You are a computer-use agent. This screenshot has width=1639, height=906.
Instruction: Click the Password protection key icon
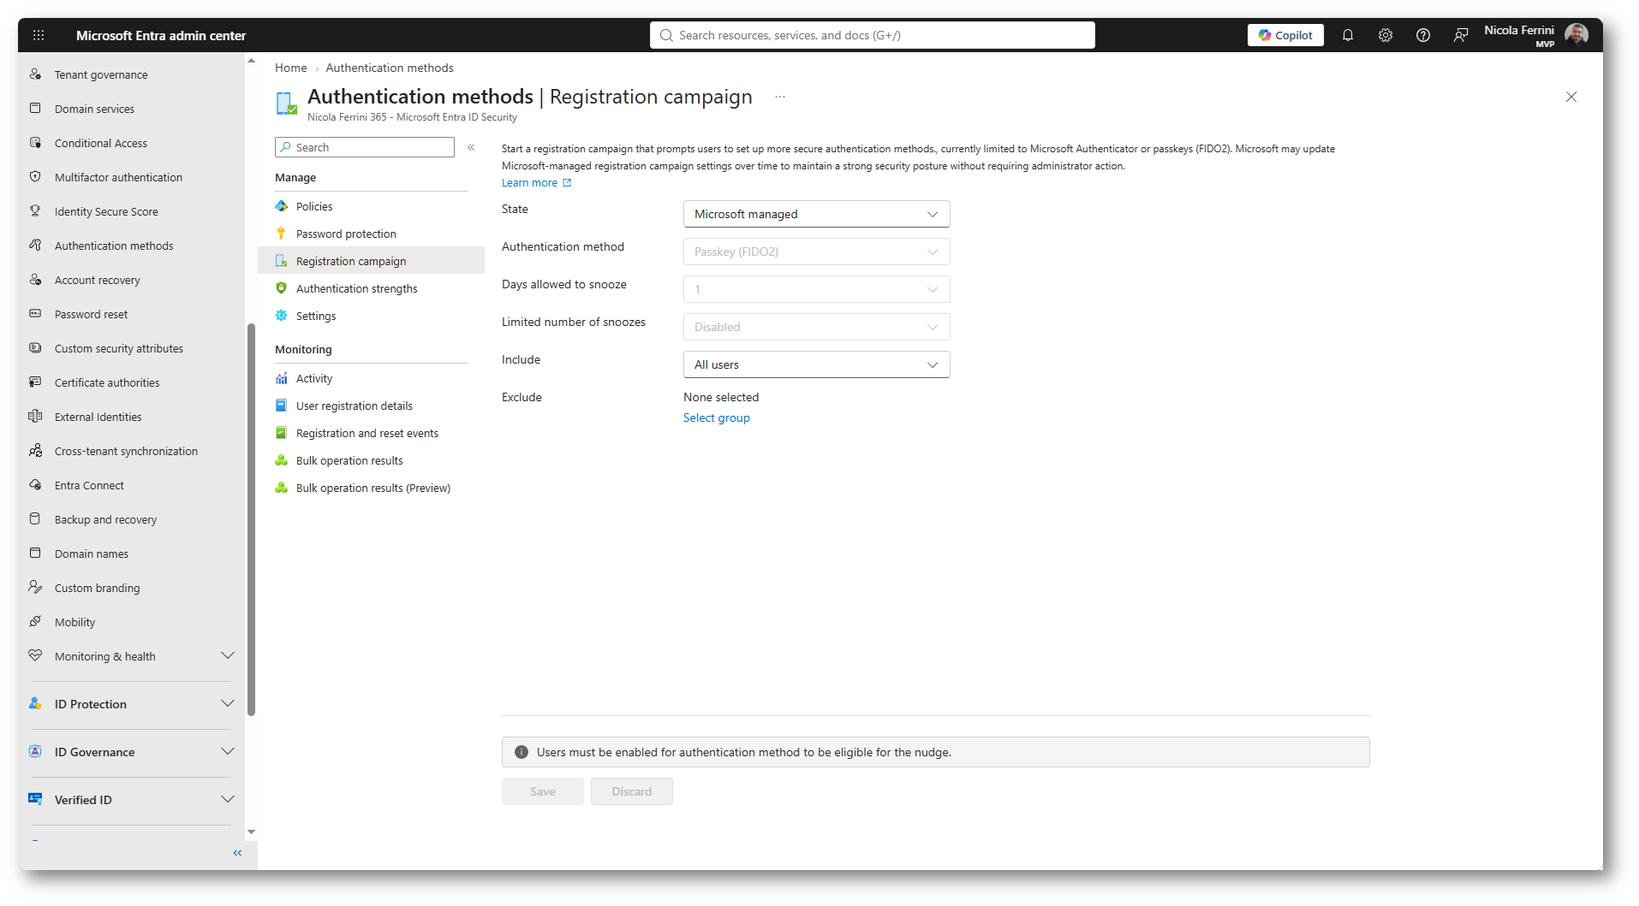pos(281,234)
